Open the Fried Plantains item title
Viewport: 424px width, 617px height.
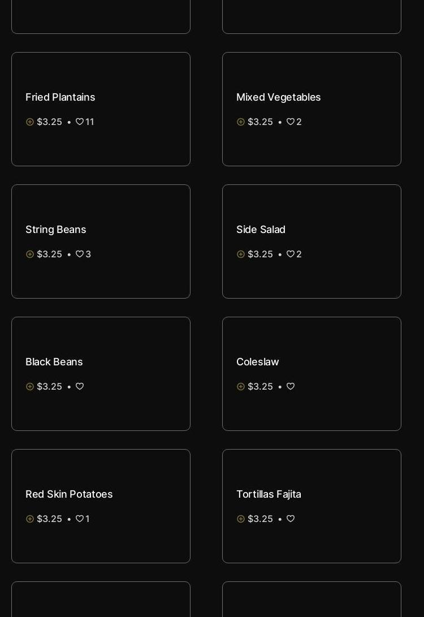(60, 97)
